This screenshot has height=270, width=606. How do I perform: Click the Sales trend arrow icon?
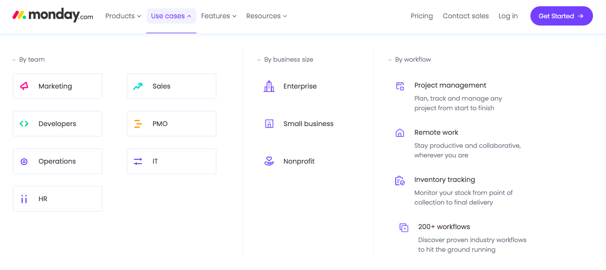point(138,86)
